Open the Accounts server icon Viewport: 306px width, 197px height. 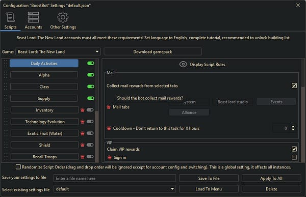[33, 17]
